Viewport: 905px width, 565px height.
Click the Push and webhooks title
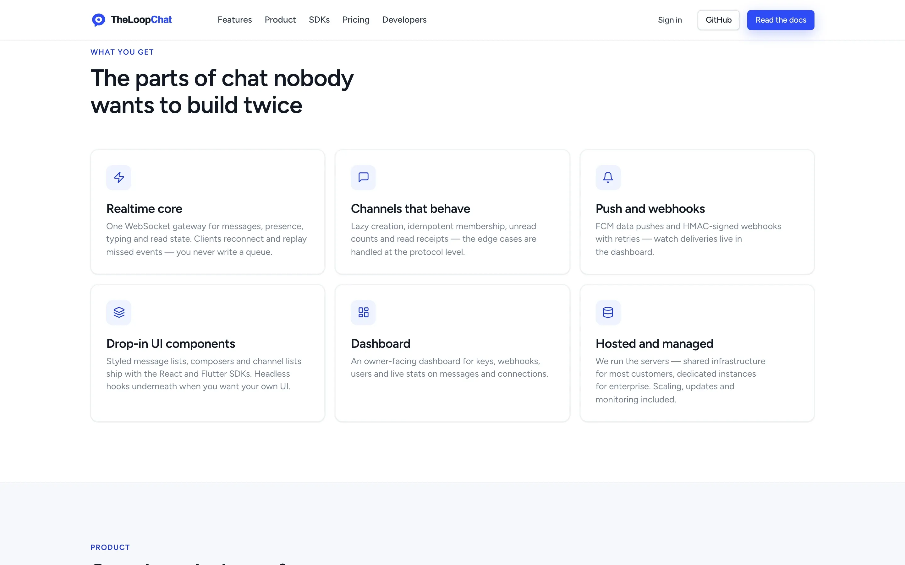pyautogui.click(x=650, y=208)
